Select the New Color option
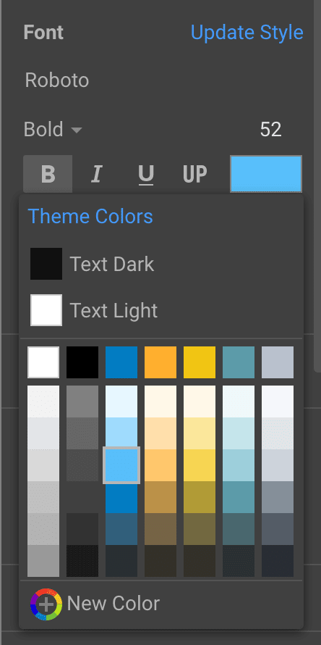321x645 pixels. (x=95, y=604)
